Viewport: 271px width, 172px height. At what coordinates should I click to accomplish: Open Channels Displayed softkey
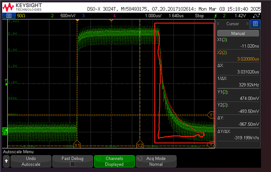point(114,161)
